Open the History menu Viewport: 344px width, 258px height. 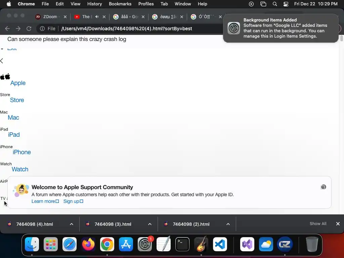(94, 4)
